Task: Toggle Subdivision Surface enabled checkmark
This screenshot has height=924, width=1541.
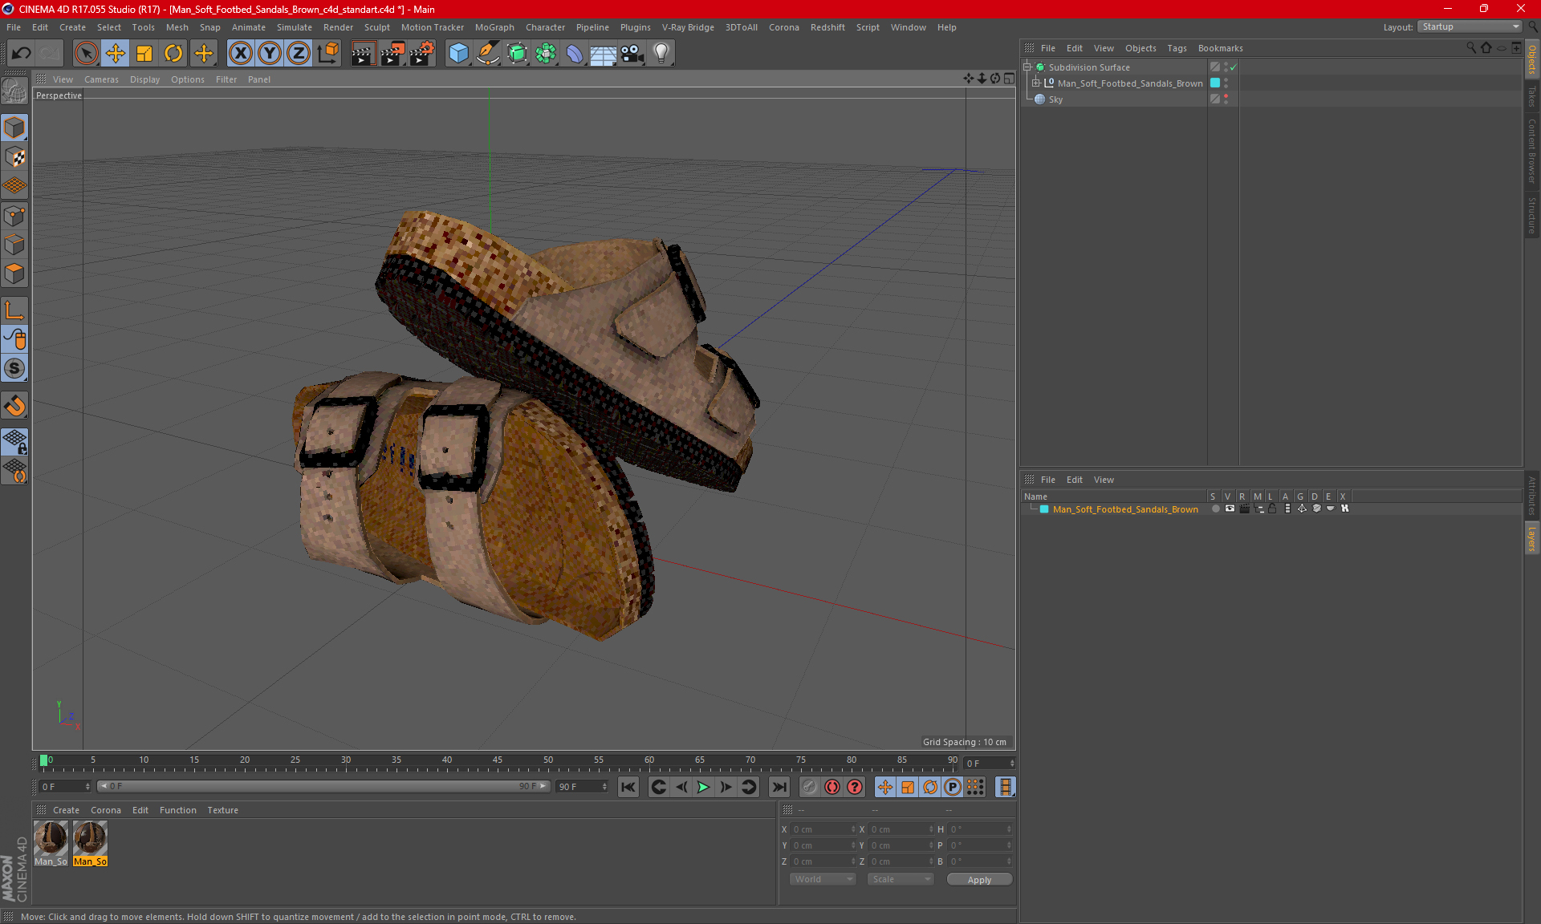Action: [x=1234, y=67]
